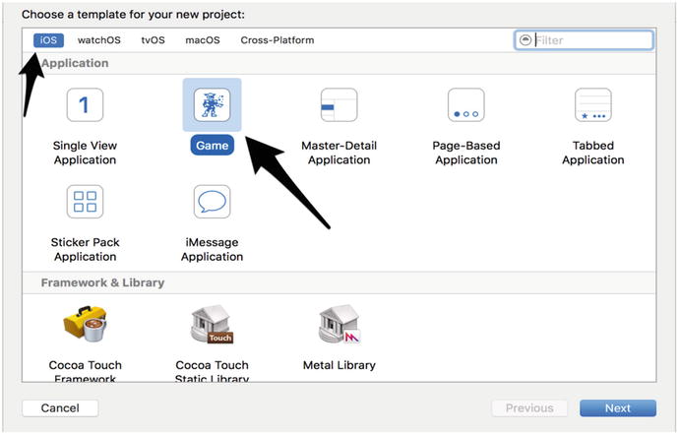Switch to the Cross-Platform tab
Screen dimensions: 679x435
(278, 40)
